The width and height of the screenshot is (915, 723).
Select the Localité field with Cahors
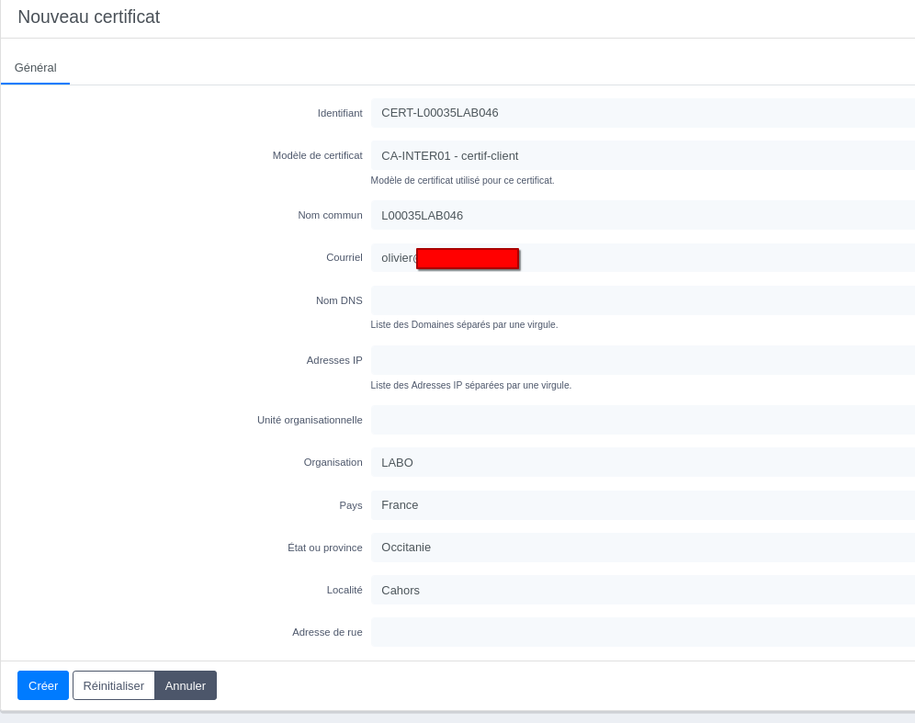(x=642, y=590)
